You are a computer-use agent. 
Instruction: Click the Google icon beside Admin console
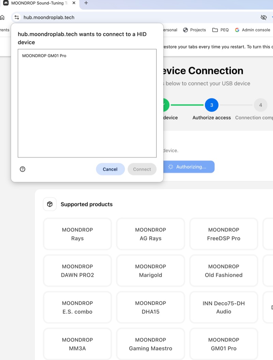click(x=237, y=30)
